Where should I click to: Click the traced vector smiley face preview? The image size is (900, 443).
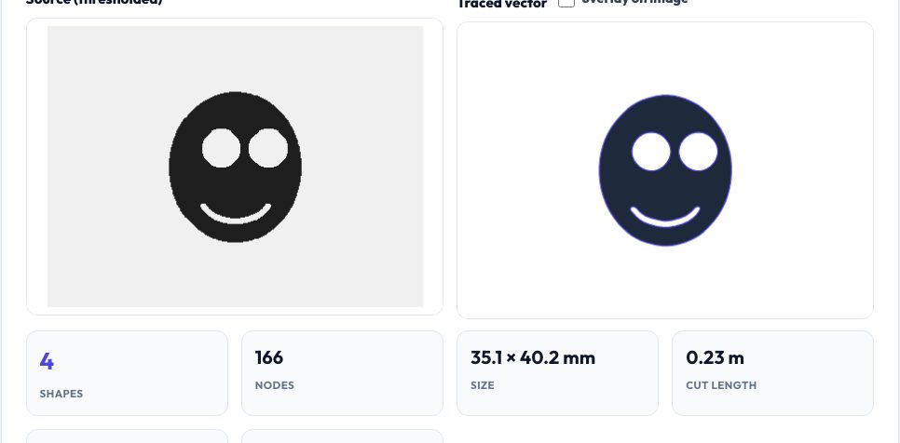tap(665, 170)
